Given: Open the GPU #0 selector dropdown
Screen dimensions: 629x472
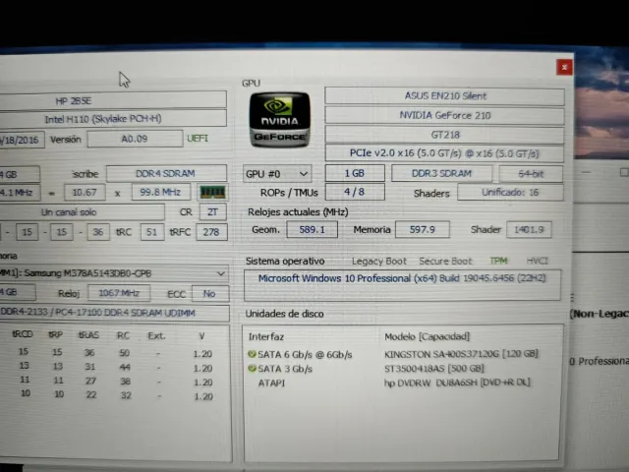Looking at the screenshot, I should (x=277, y=174).
